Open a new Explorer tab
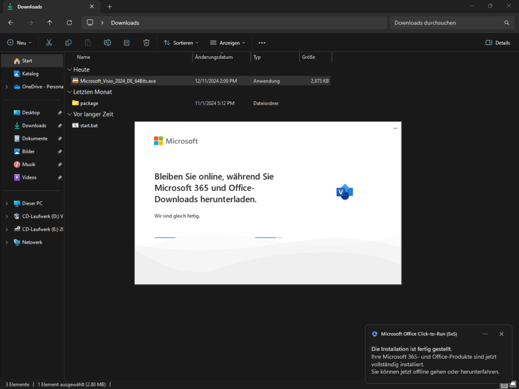 (x=109, y=7)
